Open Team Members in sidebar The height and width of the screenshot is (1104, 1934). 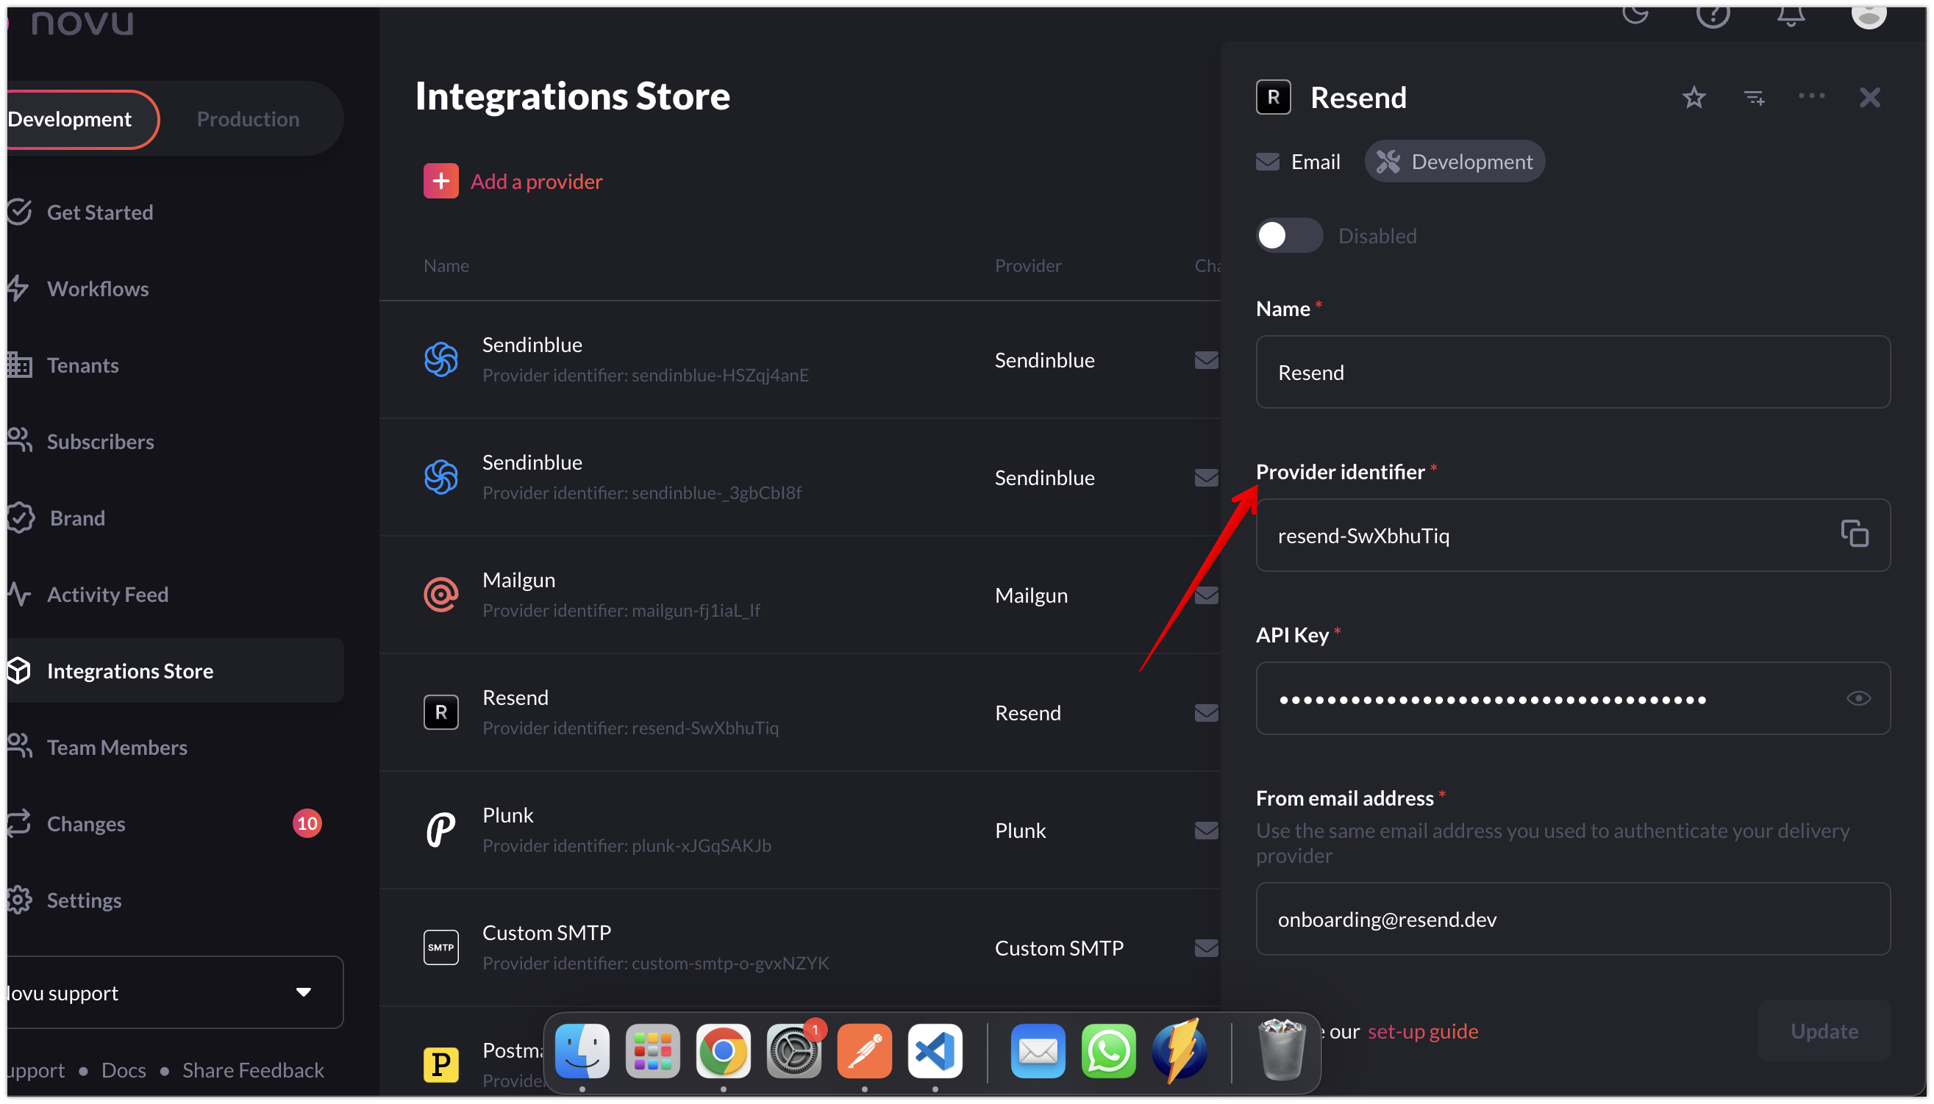[x=117, y=747]
